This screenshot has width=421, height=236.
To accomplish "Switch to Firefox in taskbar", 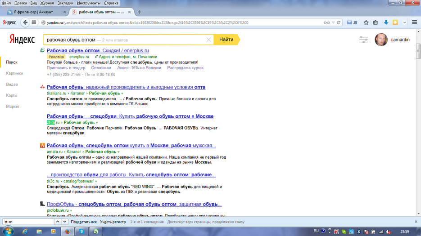I will tap(67, 231).
